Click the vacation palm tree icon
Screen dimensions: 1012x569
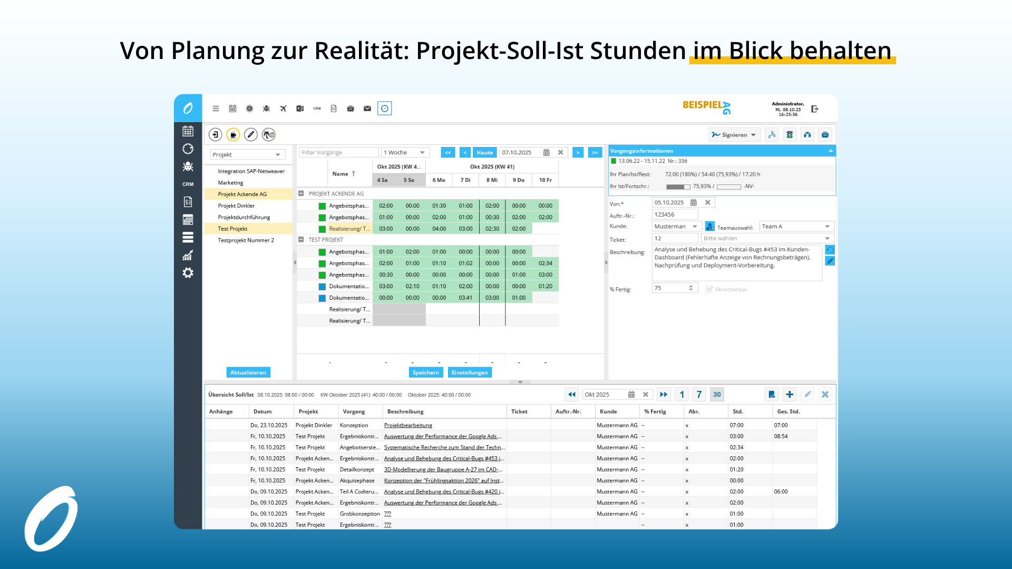click(x=268, y=135)
